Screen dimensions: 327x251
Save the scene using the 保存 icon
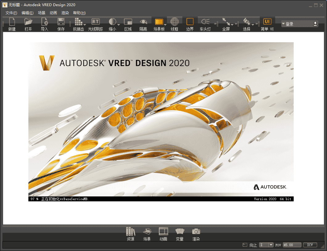pyautogui.click(x=61, y=22)
